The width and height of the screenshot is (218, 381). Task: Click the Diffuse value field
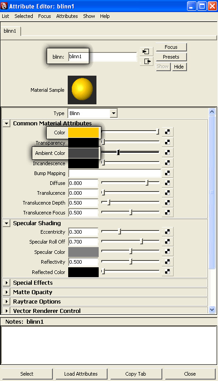[x=83, y=183]
